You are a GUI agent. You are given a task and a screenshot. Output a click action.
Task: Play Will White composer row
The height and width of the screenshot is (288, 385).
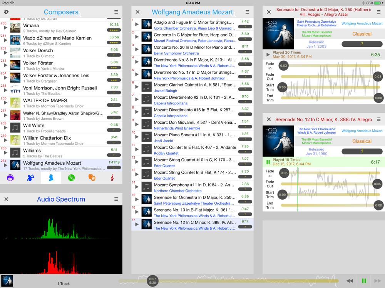[x=5, y=127]
